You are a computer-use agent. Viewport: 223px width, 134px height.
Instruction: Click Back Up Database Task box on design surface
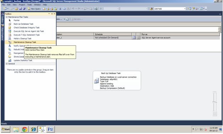pyautogui.click(x=117, y=81)
